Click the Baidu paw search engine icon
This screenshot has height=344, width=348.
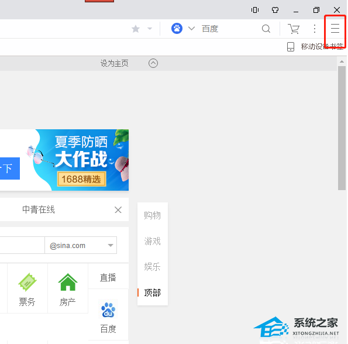point(177,29)
